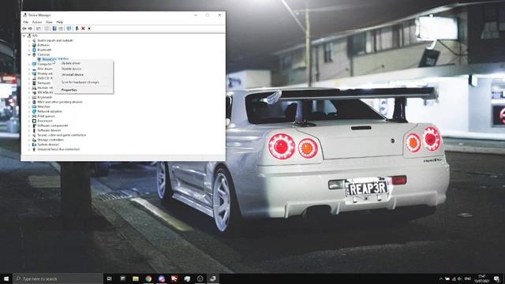The width and height of the screenshot is (505, 284).
Task: Show hidden system tray icons
Action: point(440,278)
